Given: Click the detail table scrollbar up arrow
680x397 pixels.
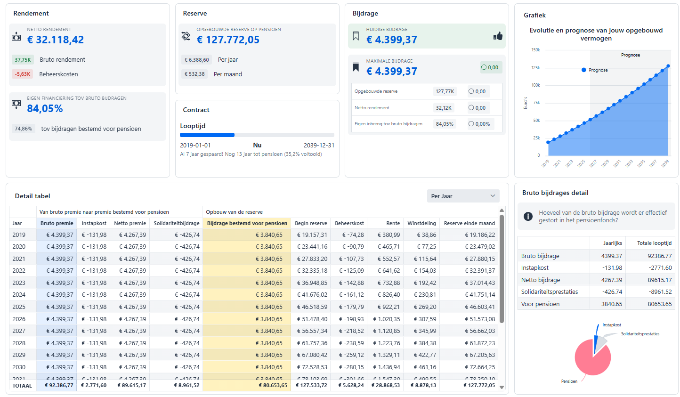Looking at the screenshot, I should (x=502, y=211).
